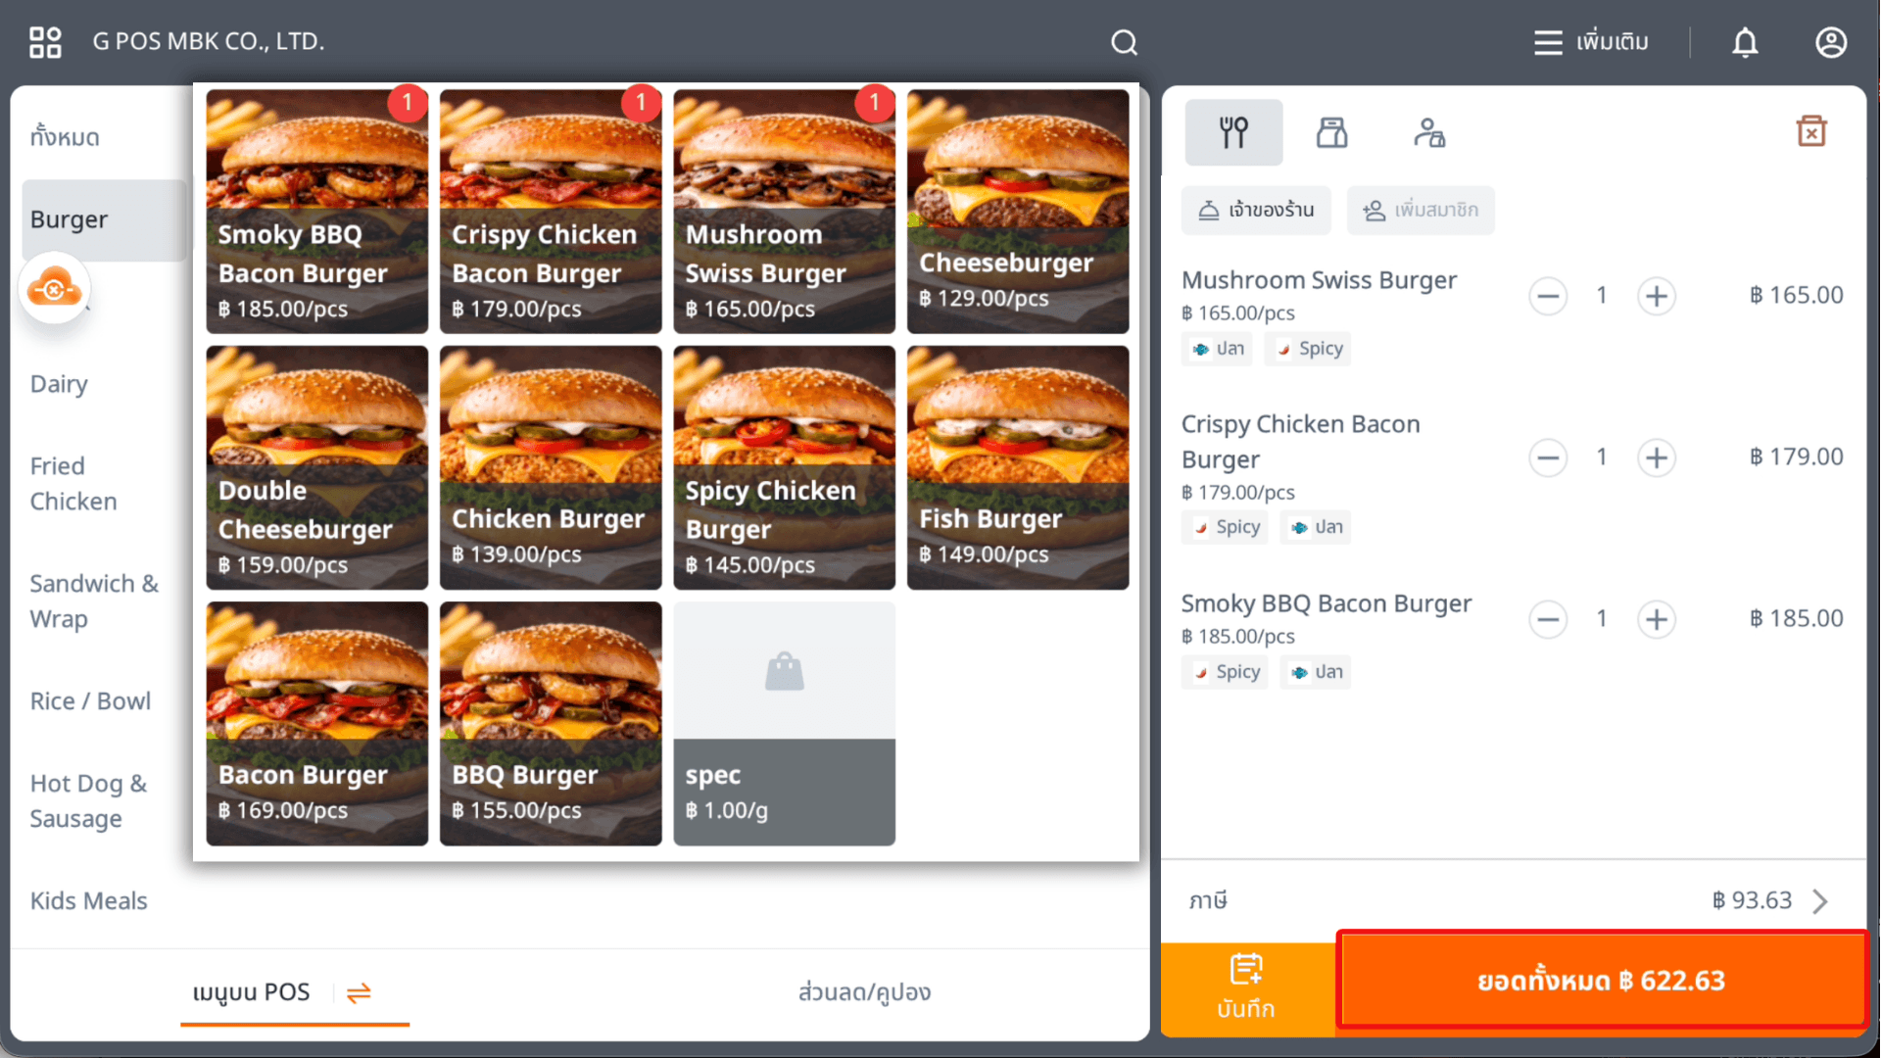Add Double Cheeseburger to the order

(316, 467)
